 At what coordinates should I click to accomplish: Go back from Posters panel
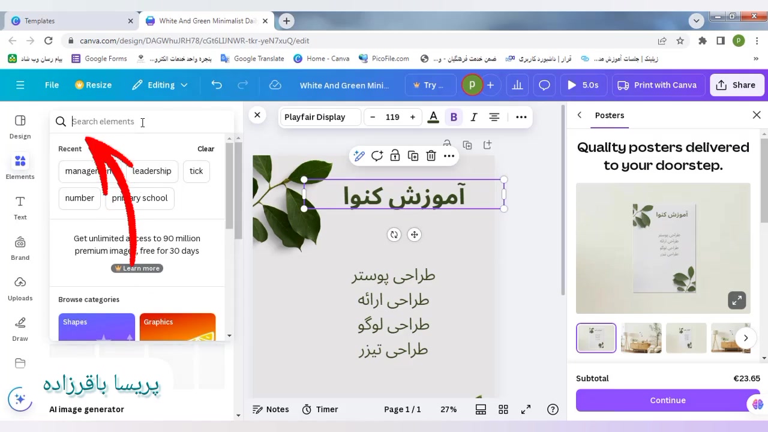coord(580,115)
